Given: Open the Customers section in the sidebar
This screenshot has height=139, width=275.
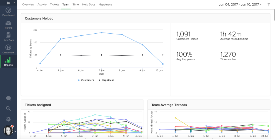Looking at the screenshot, I should click(x=8, y=49).
